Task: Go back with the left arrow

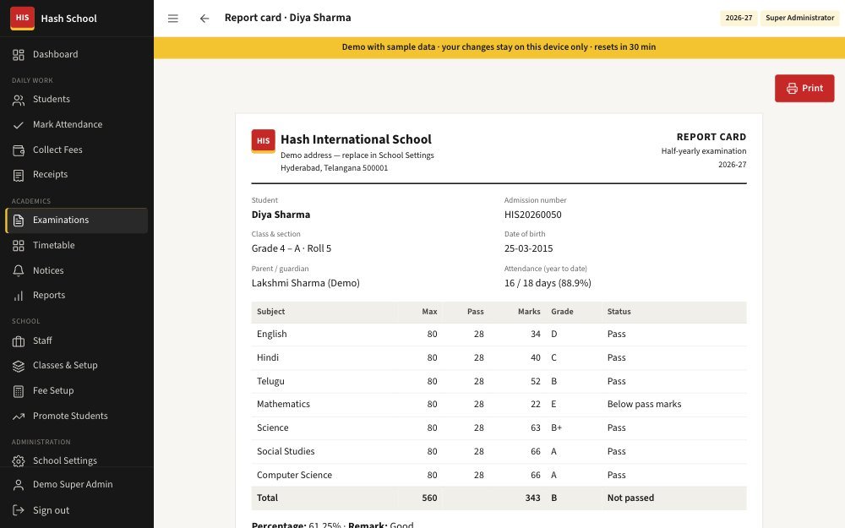Action: [x=204, y=19]
